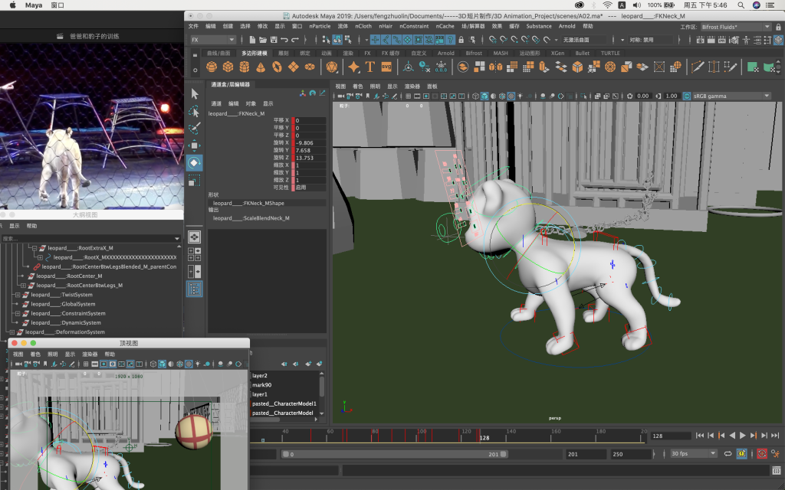
Task: Open the 通道 menu in the Channel Box
Action: (216, 103)
